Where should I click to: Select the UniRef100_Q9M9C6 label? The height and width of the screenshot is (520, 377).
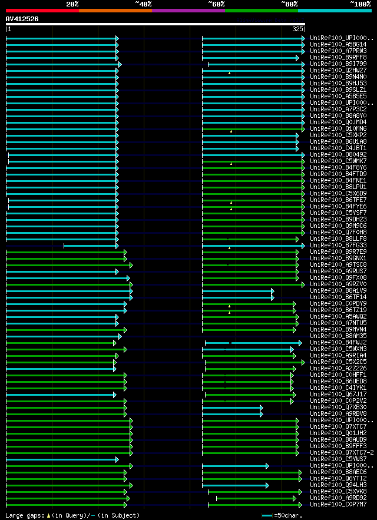tap(338, 226)
